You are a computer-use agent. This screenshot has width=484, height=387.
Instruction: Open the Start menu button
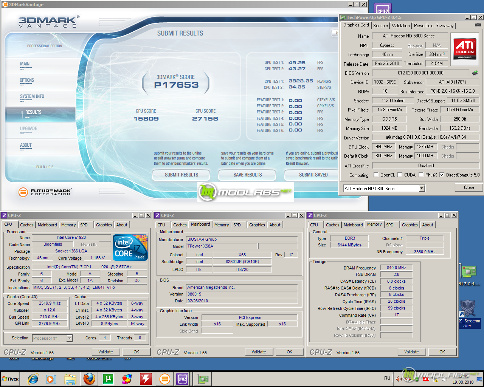11,379
